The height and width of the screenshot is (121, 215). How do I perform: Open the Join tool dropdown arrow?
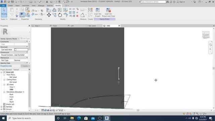coord(39,14)
